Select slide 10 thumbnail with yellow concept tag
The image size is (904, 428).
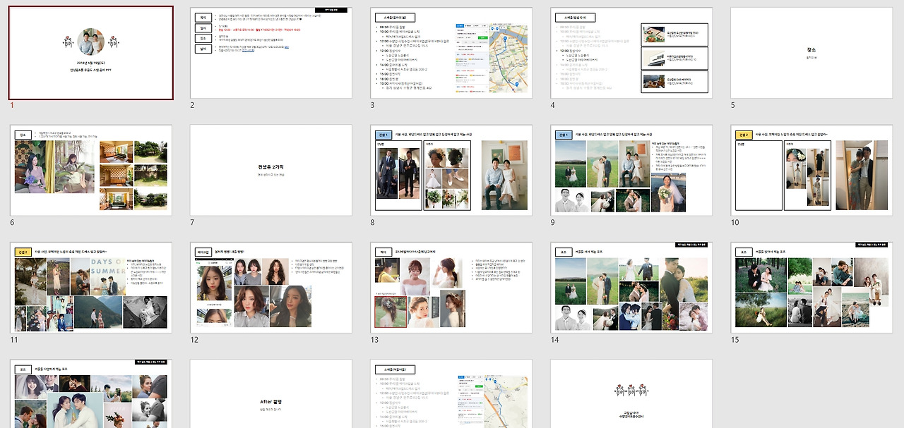pos(811,171)
